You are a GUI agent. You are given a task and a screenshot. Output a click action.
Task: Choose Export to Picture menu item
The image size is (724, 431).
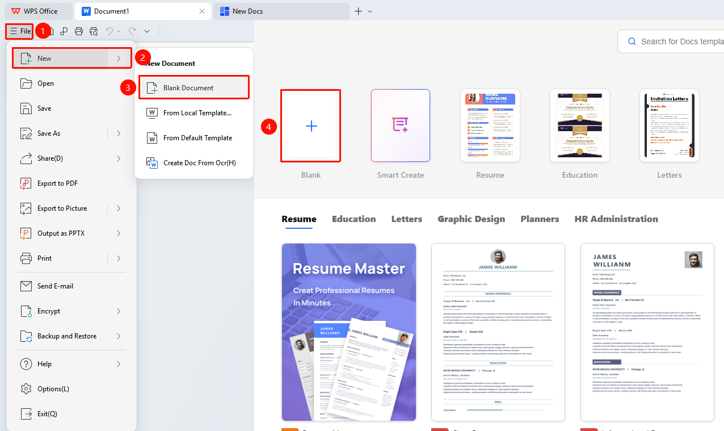coord(71,208)
